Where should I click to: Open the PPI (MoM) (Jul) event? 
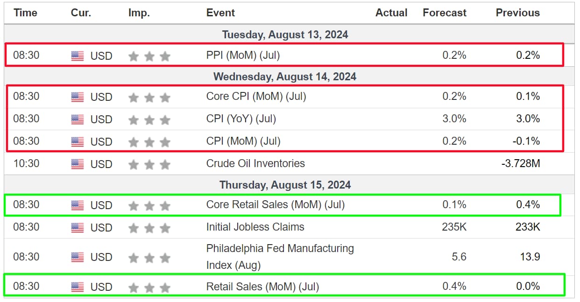click(x=243, y=56)
